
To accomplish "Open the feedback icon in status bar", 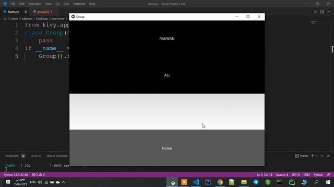I will tap(329, 175).
